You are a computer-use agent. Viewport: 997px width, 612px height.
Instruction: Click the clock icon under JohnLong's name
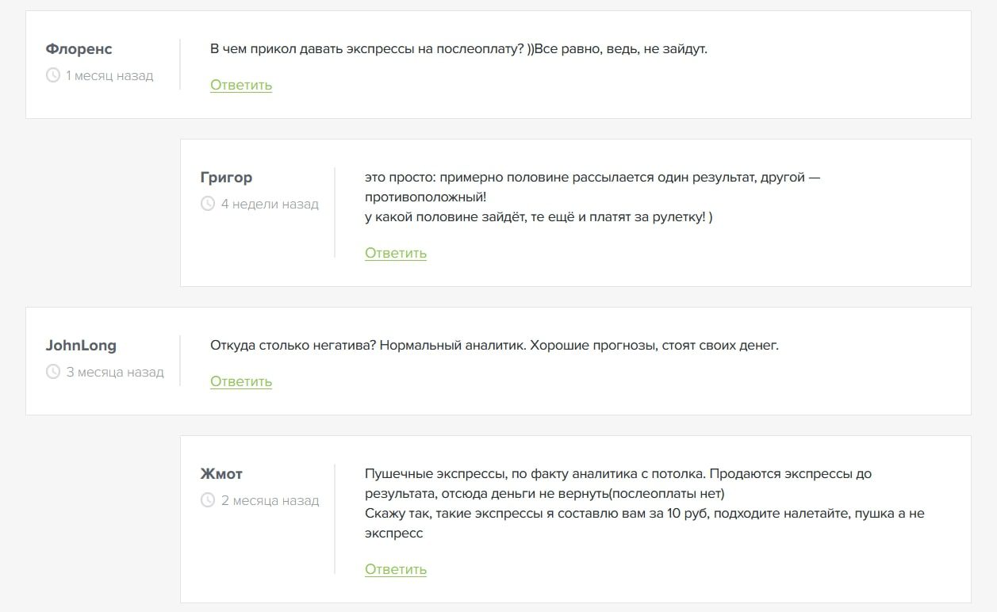tap(53, 373)
